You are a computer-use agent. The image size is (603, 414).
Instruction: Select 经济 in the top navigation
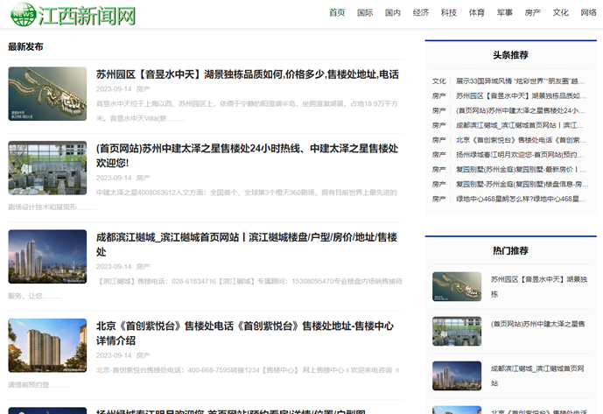click(x=421, y=13)
